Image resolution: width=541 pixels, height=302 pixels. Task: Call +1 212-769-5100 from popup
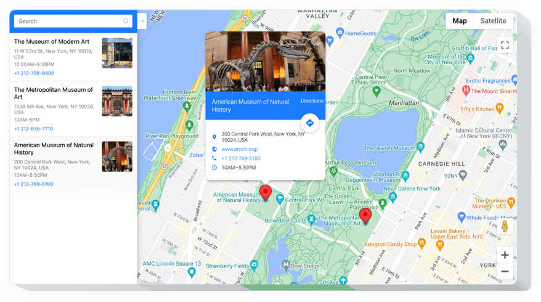point(241,158)
